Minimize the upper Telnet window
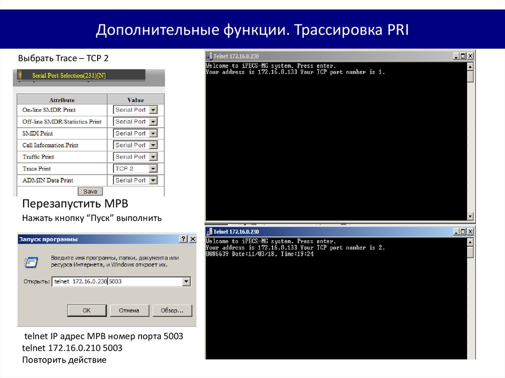Screen dimensions: 505x378 456,56
